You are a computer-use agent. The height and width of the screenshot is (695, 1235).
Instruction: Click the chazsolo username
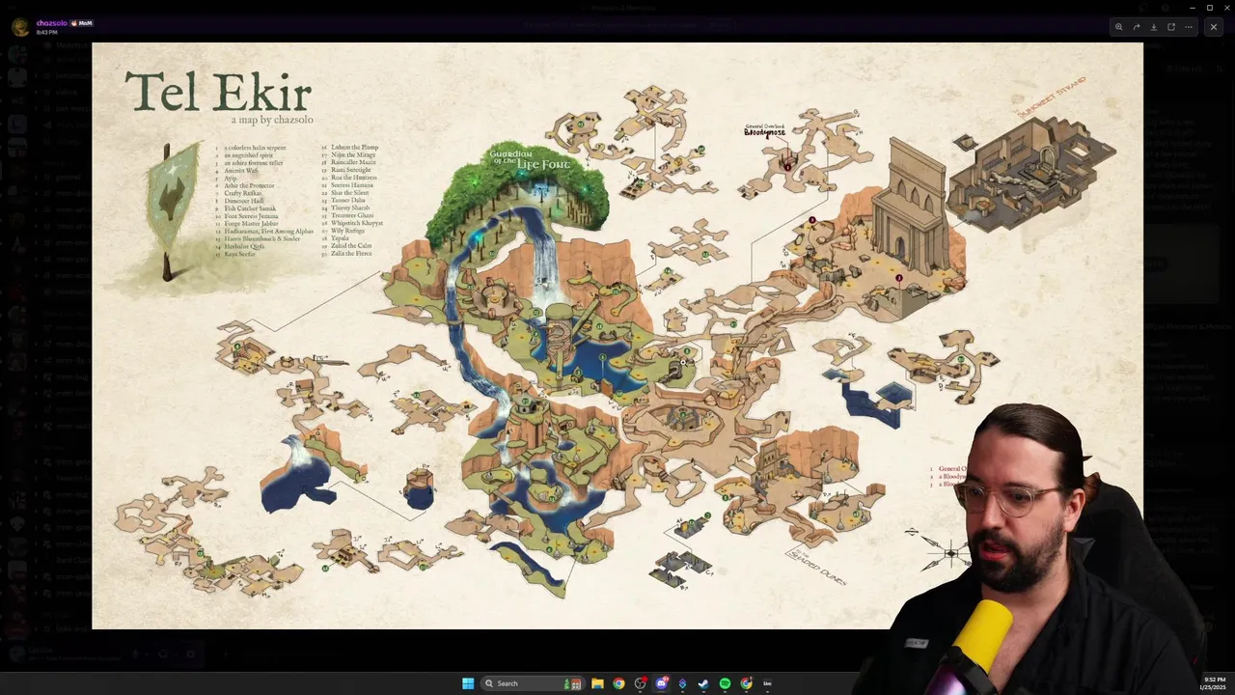51,22
